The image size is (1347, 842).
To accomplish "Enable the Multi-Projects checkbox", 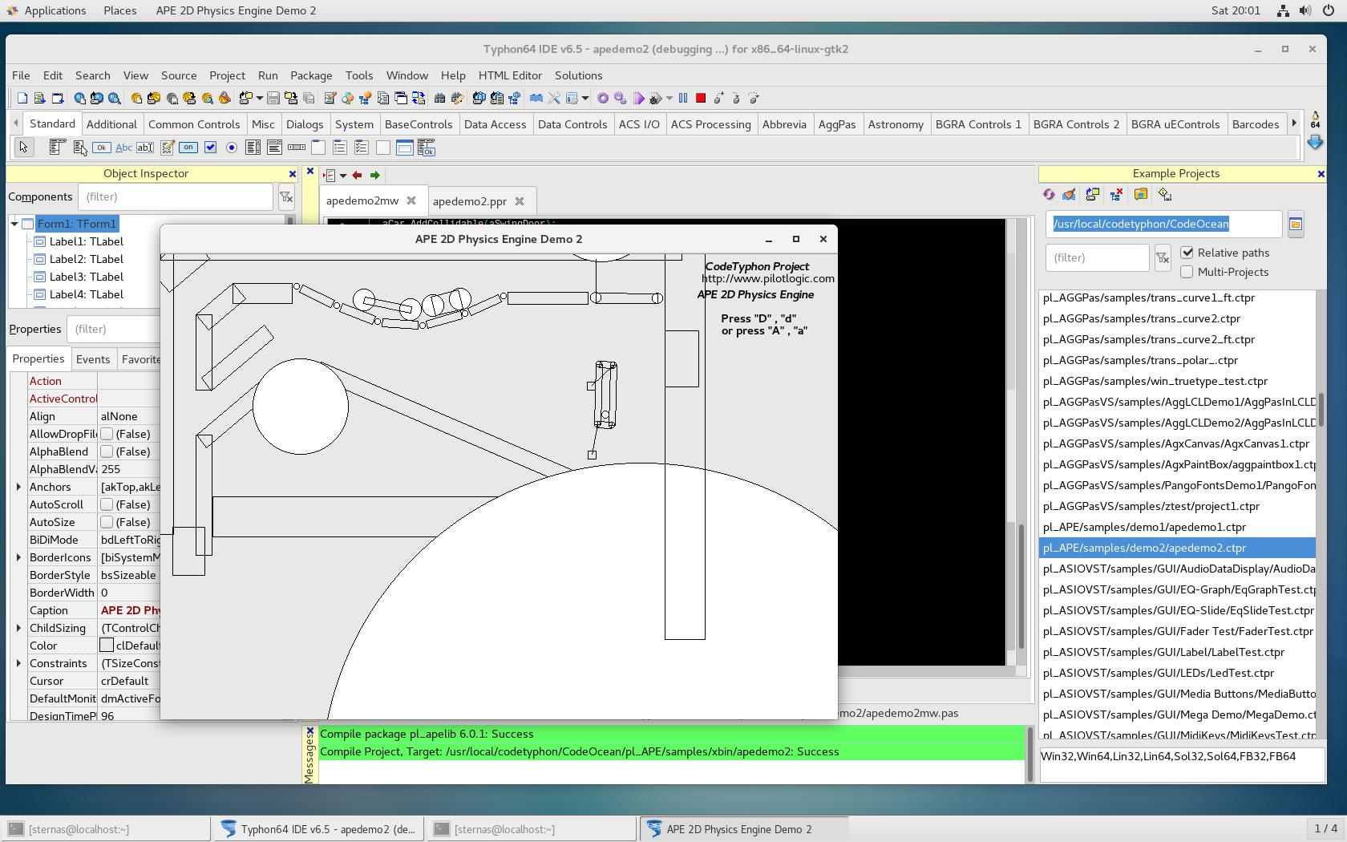I will point(1187,272).
